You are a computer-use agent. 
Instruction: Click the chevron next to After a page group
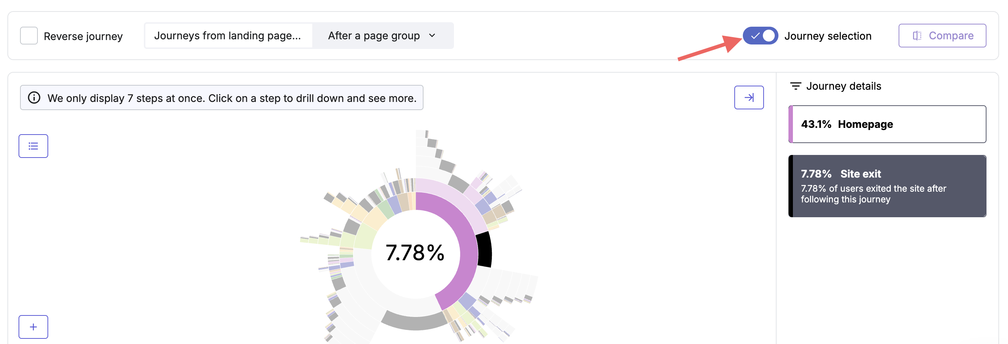coord(432,36)
